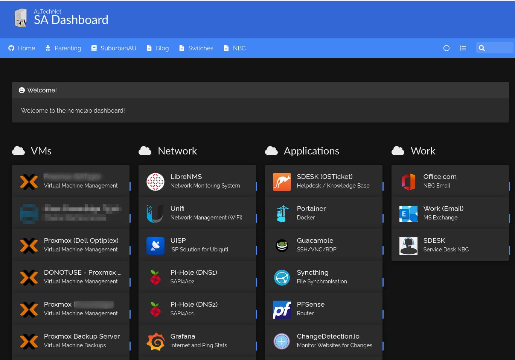Click the SDESK (OSTicket) kangaroo icon

282,182
